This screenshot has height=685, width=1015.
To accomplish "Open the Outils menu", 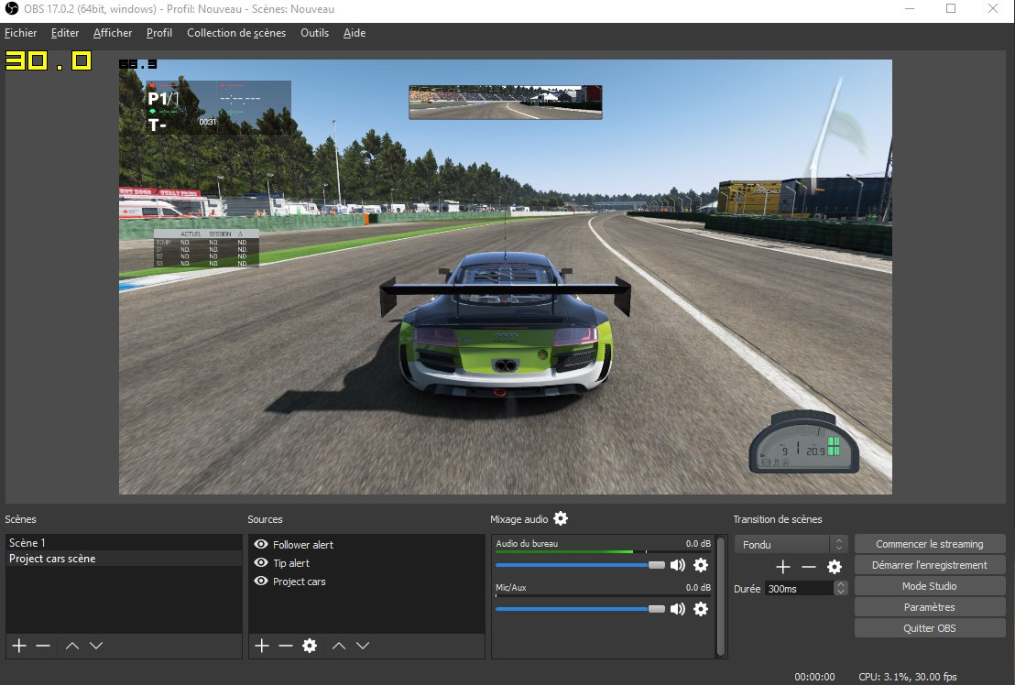I will tap(314, 33).
